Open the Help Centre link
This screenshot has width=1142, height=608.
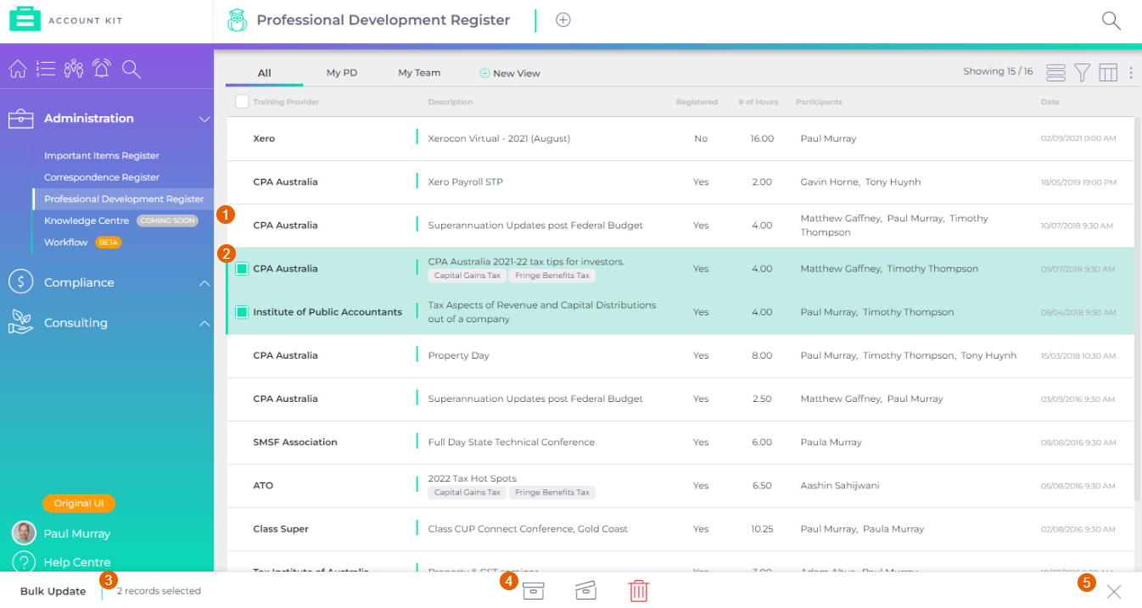pyautogui.click(x=77, y=562)
